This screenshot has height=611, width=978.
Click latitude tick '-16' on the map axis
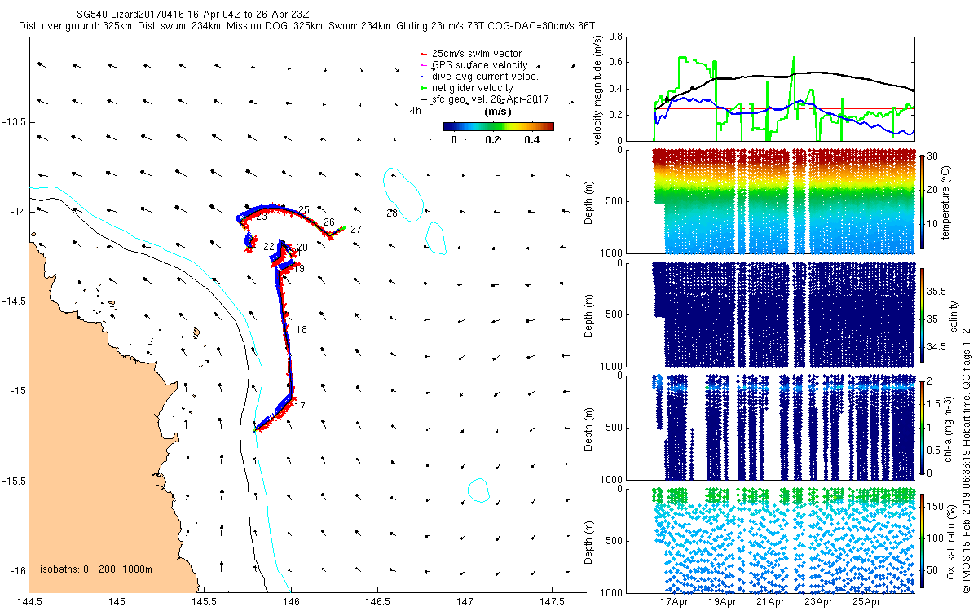20,570
